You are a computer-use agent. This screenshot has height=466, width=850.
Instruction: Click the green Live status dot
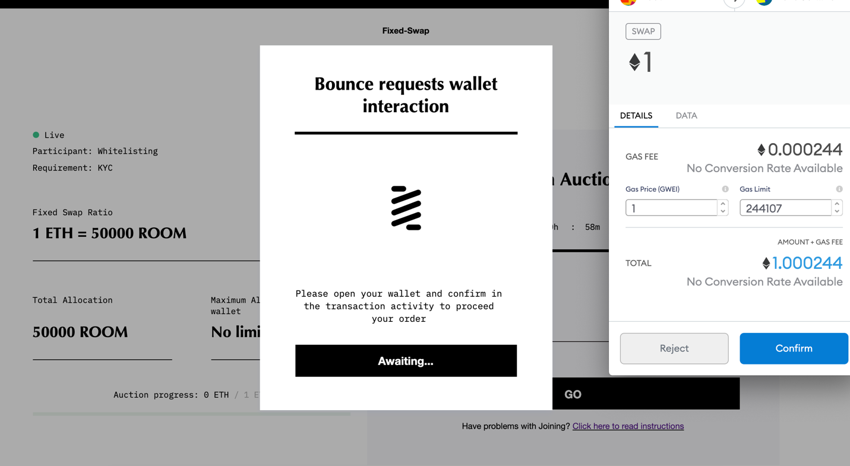coord(36,135)
